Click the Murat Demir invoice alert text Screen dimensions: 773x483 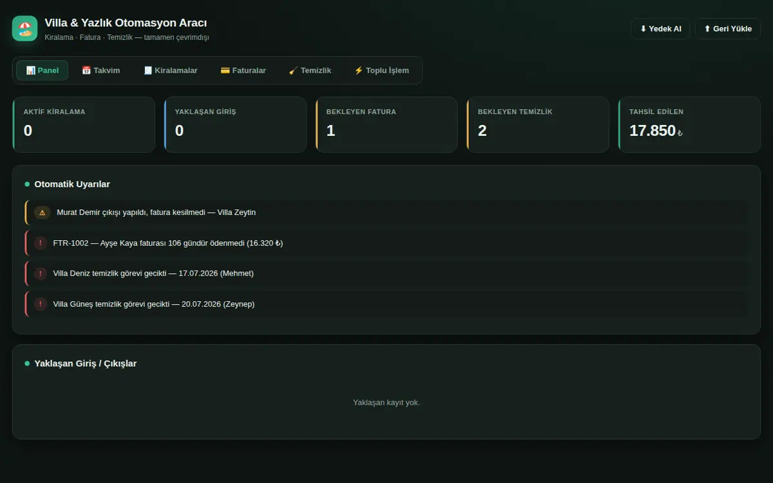point(156,213)
